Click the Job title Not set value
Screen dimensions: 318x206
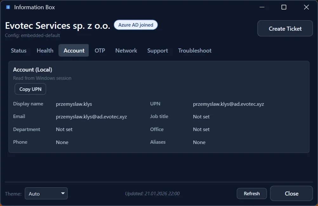coord(201,117)
